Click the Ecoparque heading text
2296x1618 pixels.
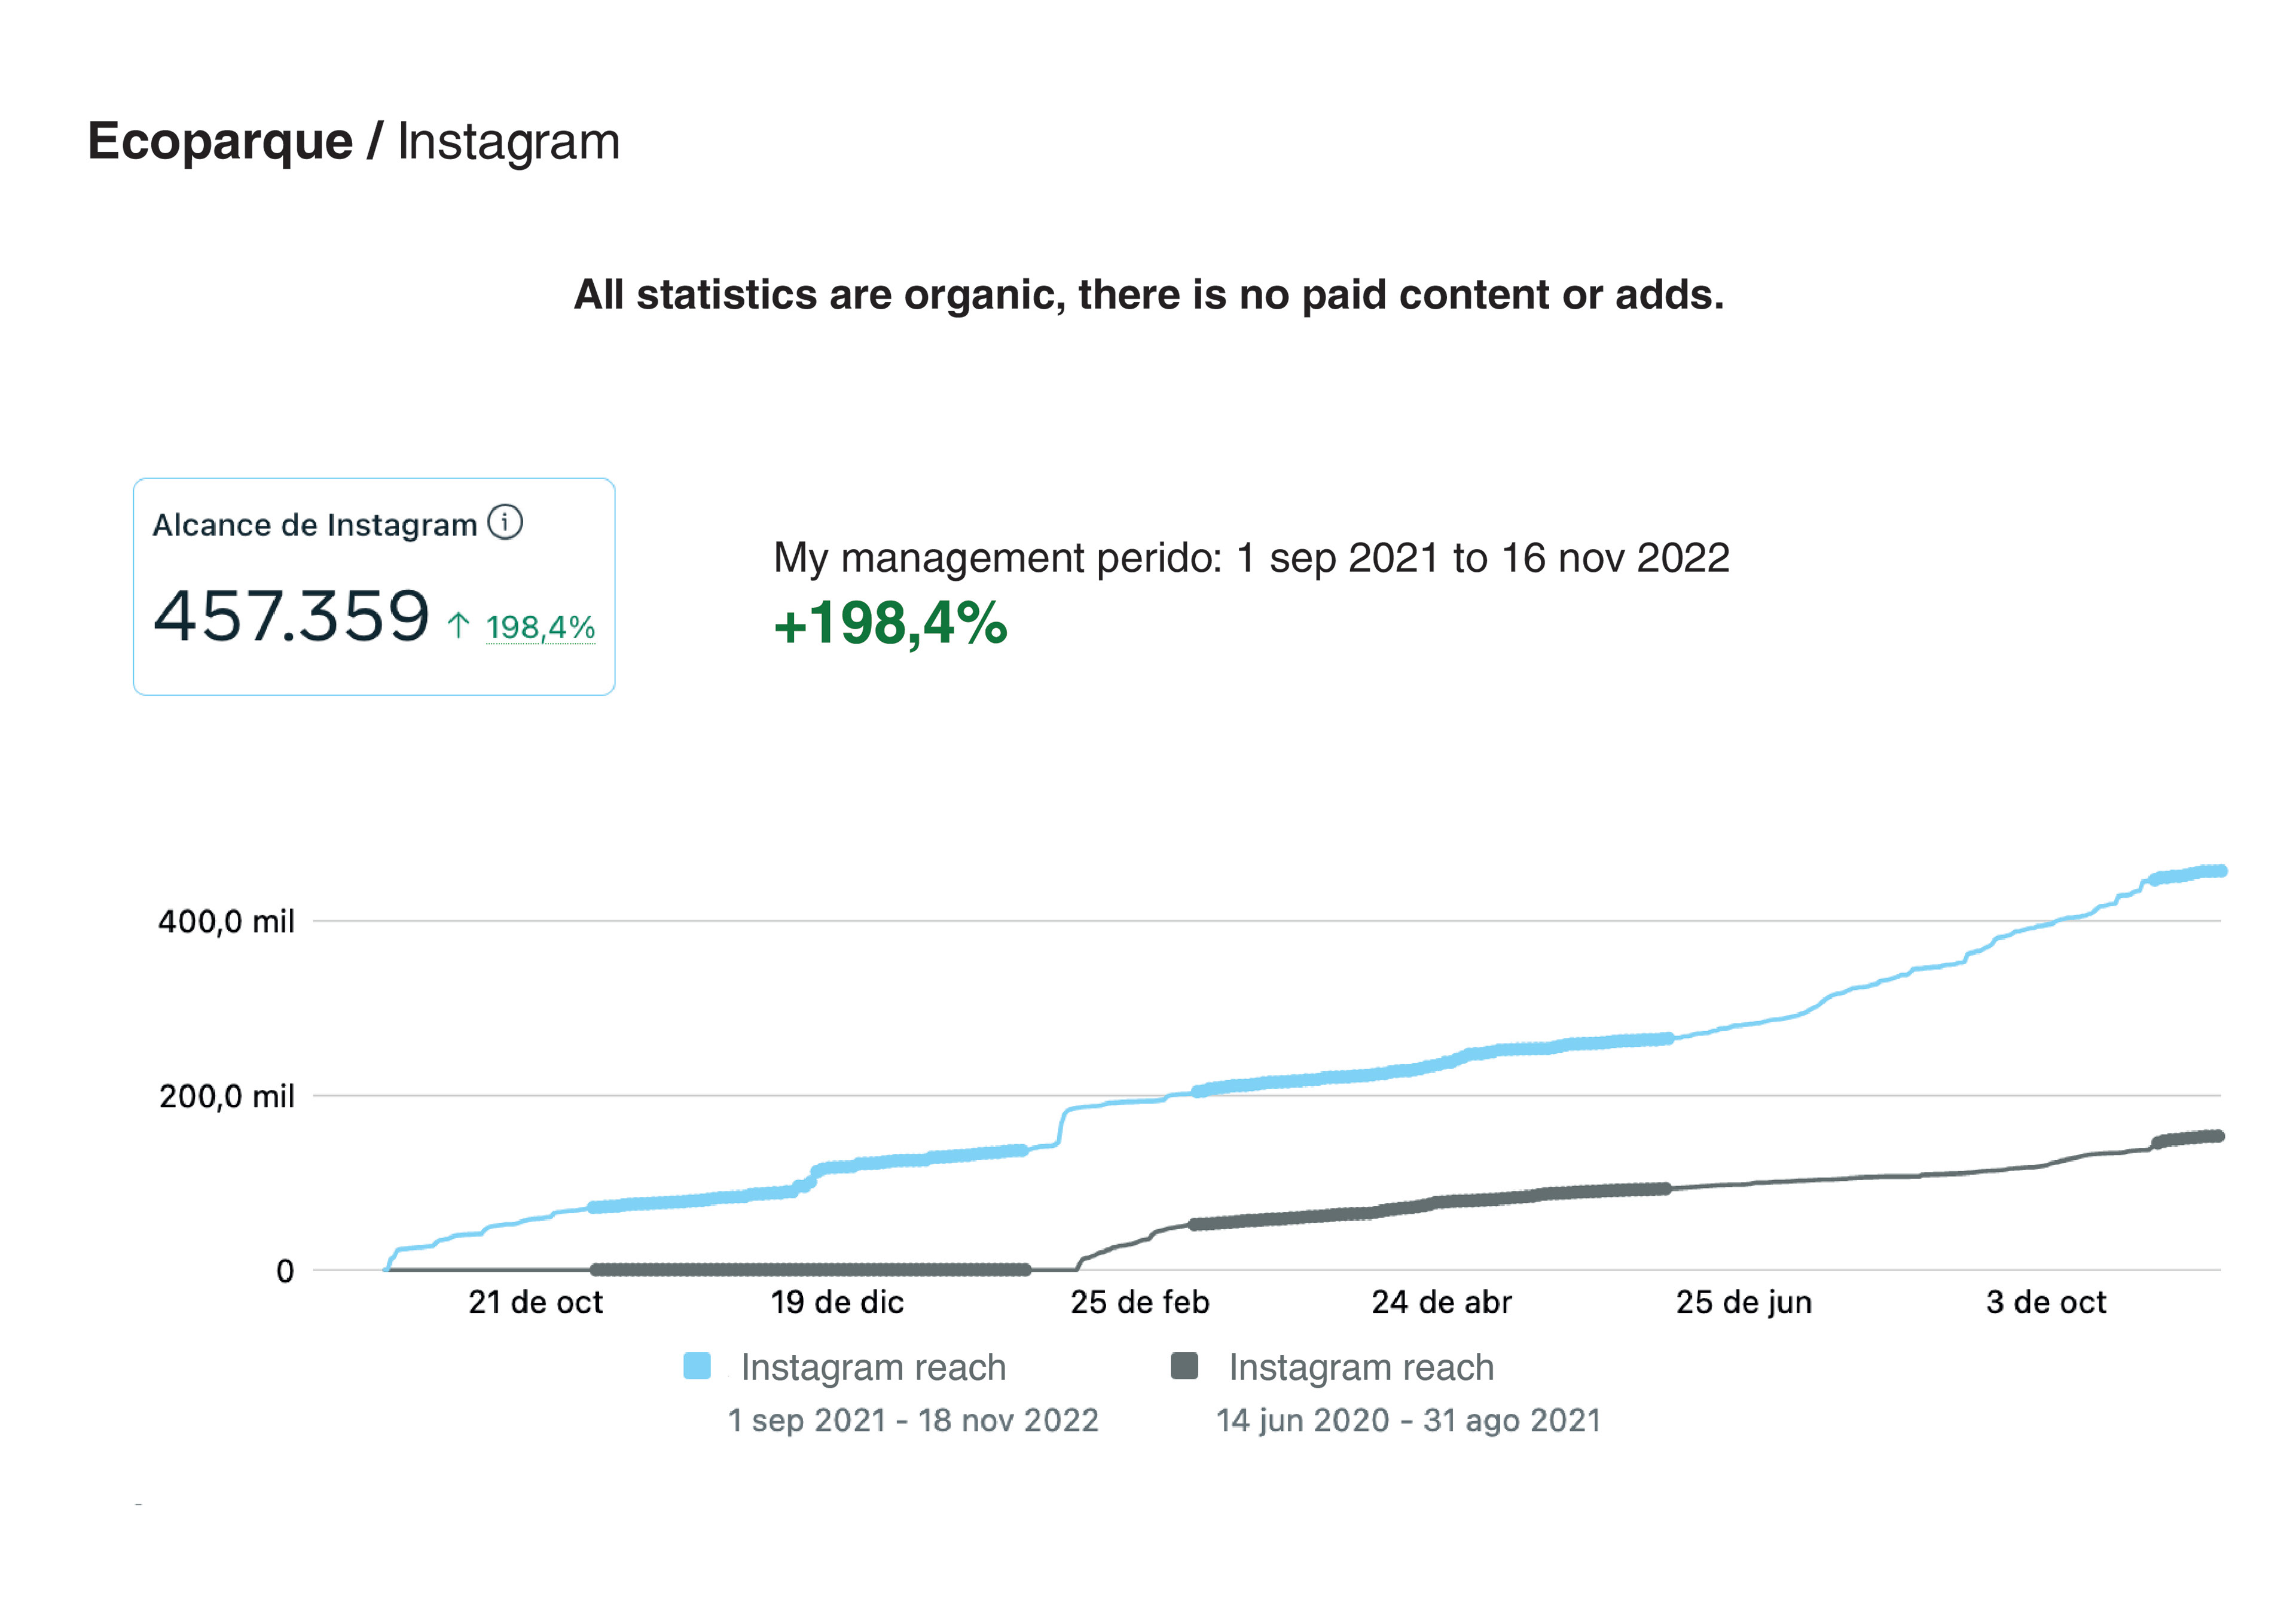click(220, 141)
